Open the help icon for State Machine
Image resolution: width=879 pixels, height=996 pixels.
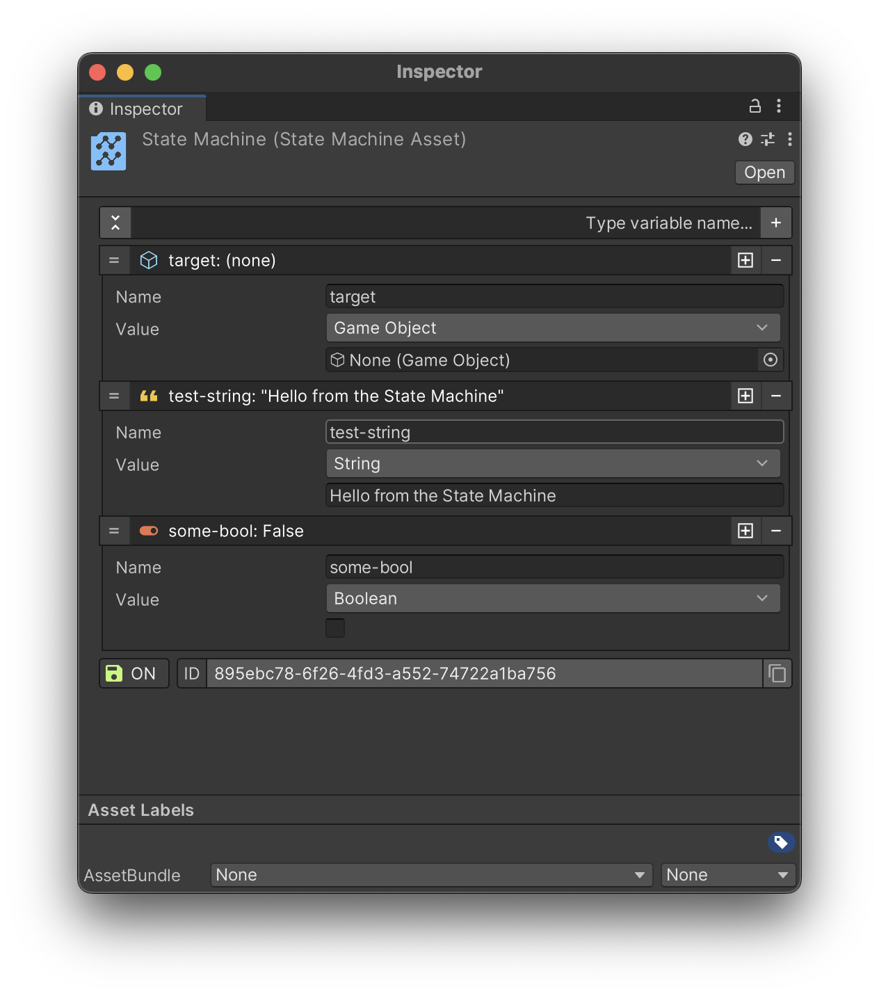745,139
